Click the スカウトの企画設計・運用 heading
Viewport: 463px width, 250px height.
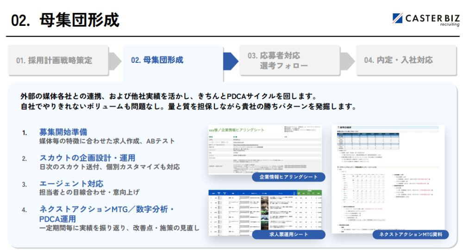[88, 158]
